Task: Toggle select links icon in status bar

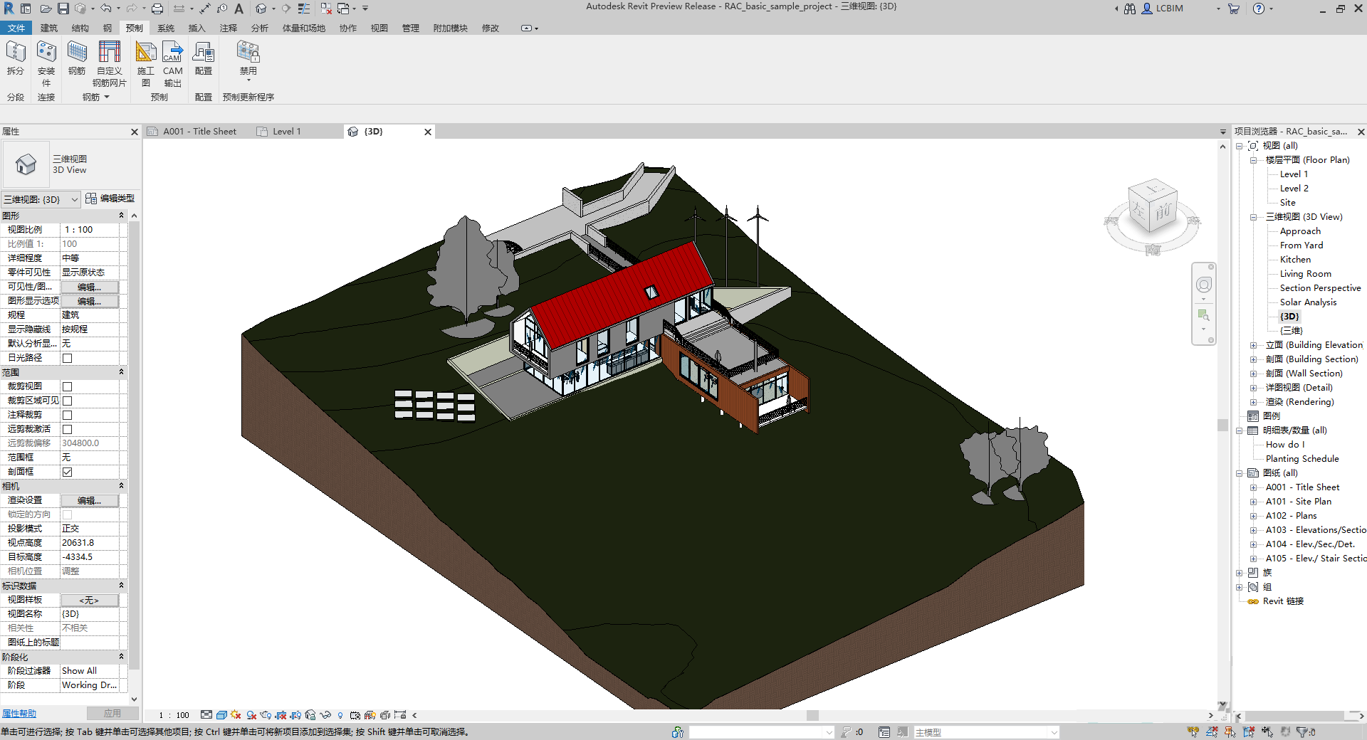Action: (x=1193, y=731)
